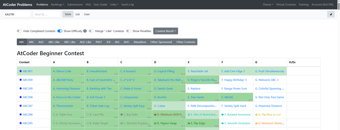This screenshot has width=340, height=130.
Task: Select the JOI contest tab
Action: click(x=108, y=42)
